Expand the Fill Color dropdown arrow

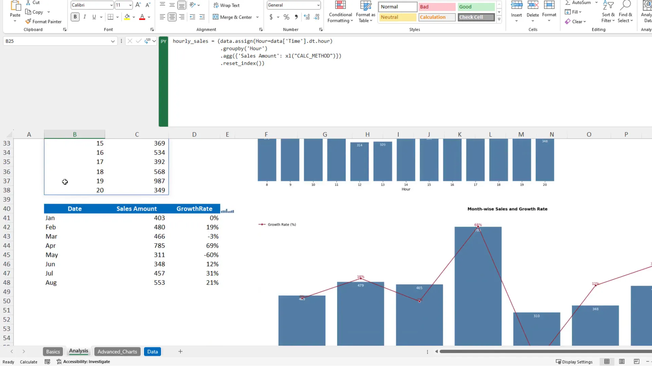tap(134, 17)
